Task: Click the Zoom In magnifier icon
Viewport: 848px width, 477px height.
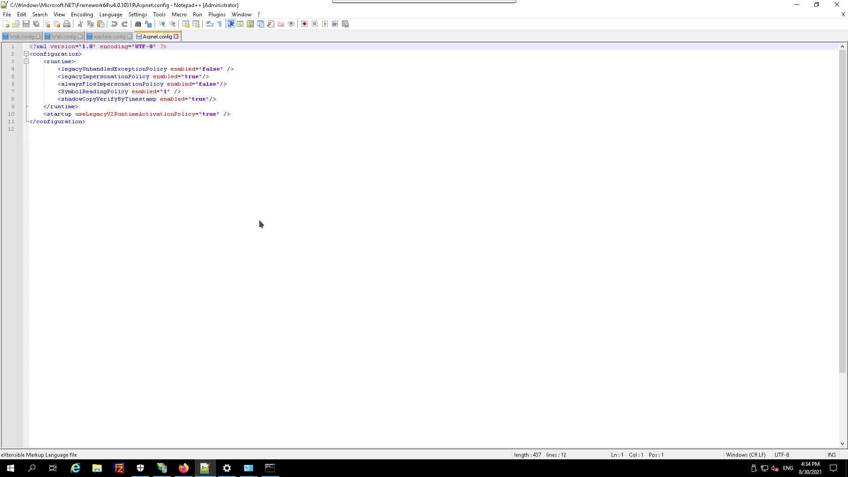Action: [162, 24]
